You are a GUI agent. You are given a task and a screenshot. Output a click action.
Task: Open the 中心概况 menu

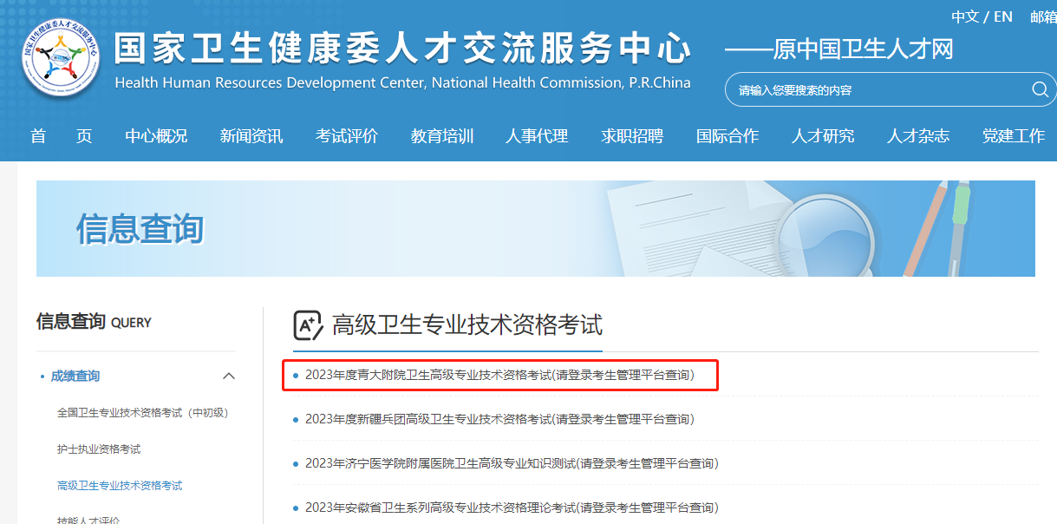(156, 136)
